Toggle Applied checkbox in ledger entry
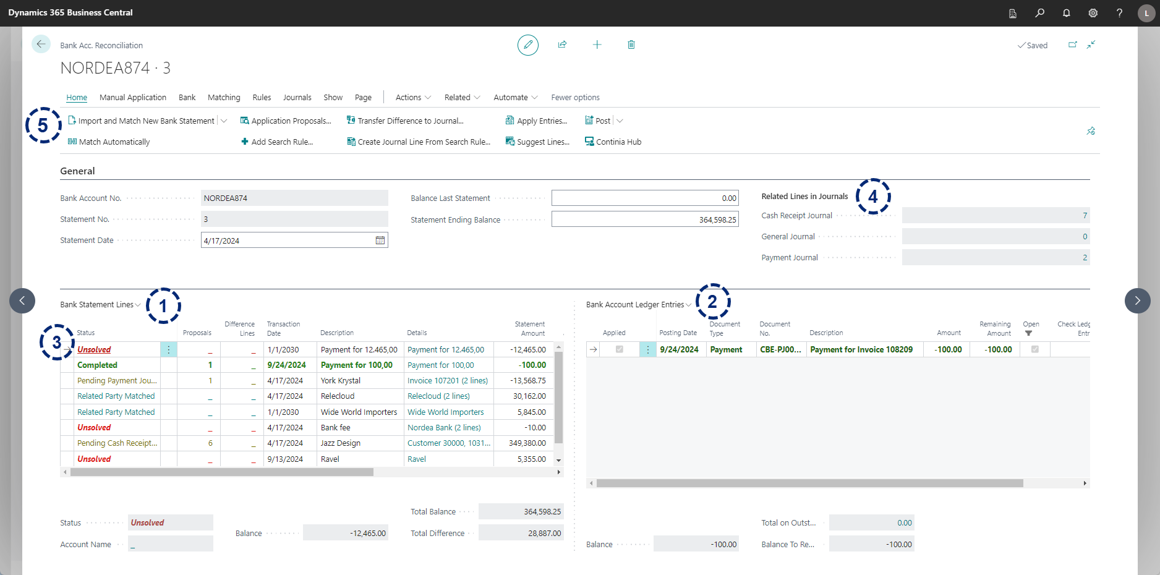 tap(620, 349)
